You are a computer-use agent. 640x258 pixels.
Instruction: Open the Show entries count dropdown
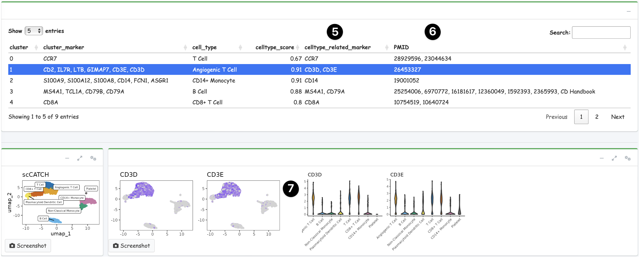click(34, 31)
